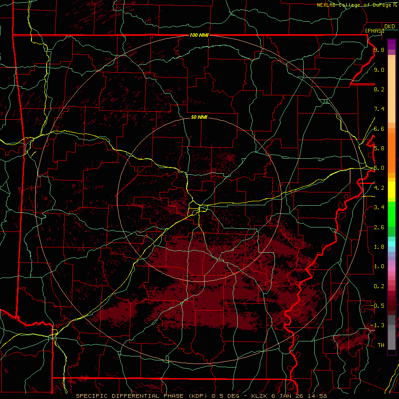Image resolution: width=399 pixels, height=399 pixels.
Task: Click the purple swatch atop the color scale
Action: 391,44
